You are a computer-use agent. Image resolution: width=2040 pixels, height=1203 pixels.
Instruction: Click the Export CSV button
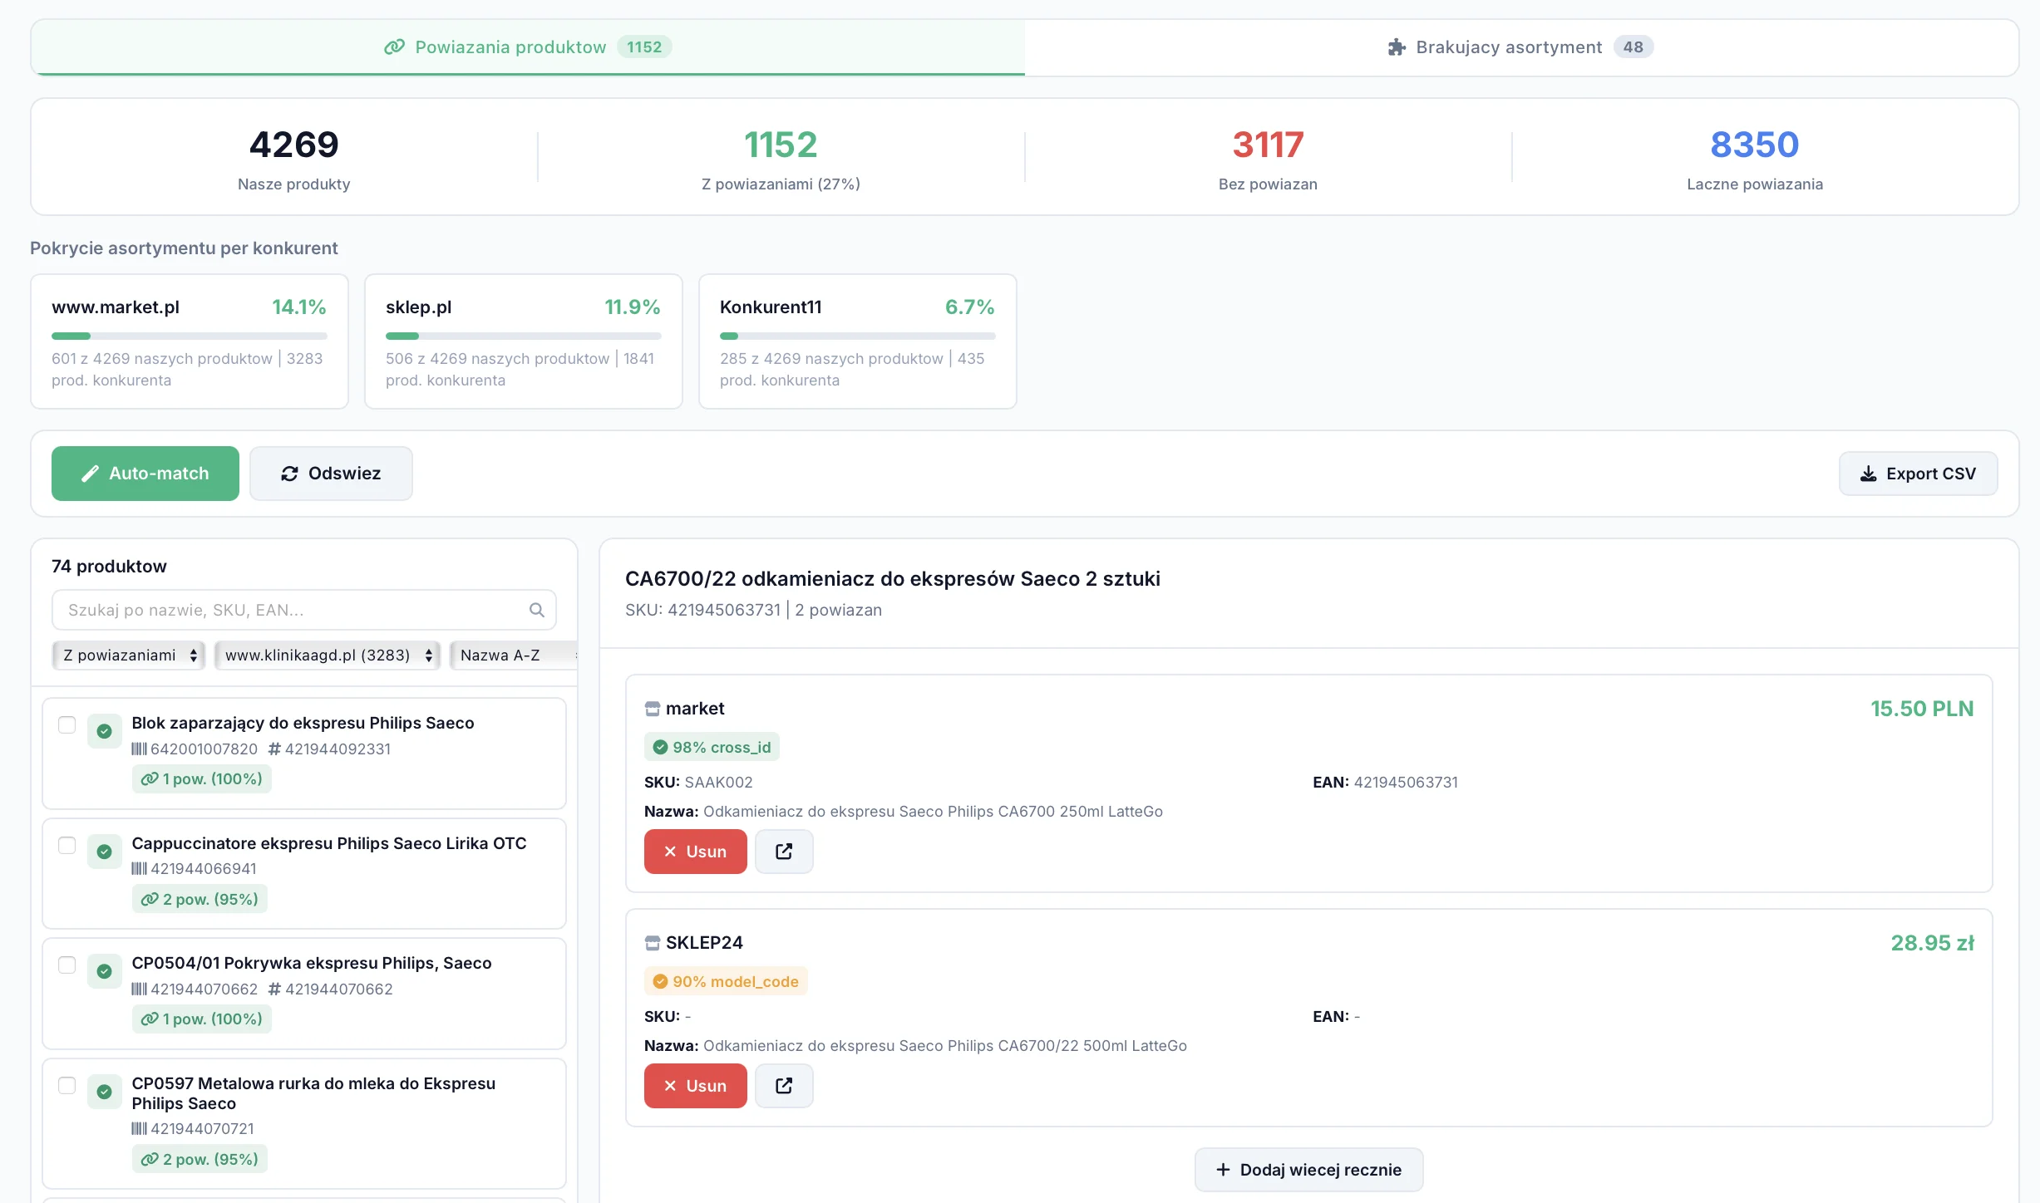click(x=1917, y=474)
